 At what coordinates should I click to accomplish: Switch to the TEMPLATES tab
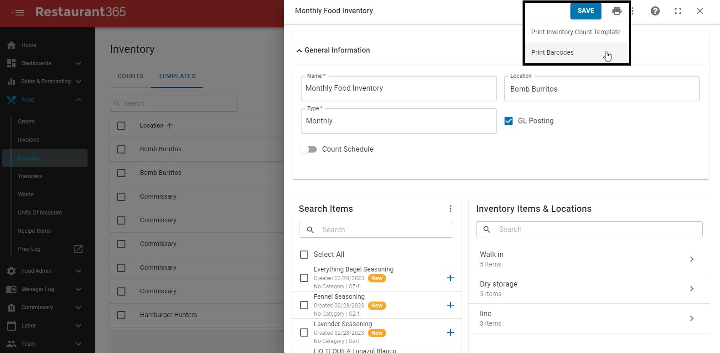(177, 76)
